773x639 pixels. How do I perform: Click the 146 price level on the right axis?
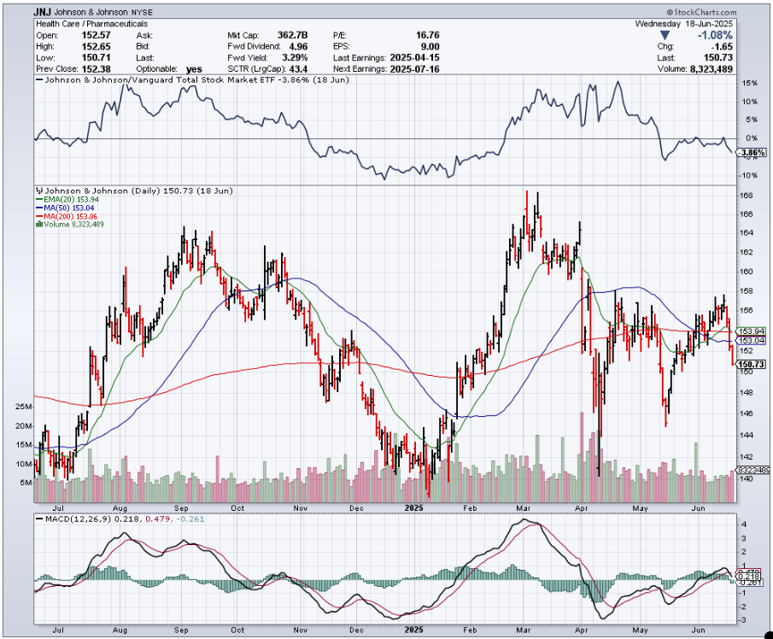click(747, 413)
